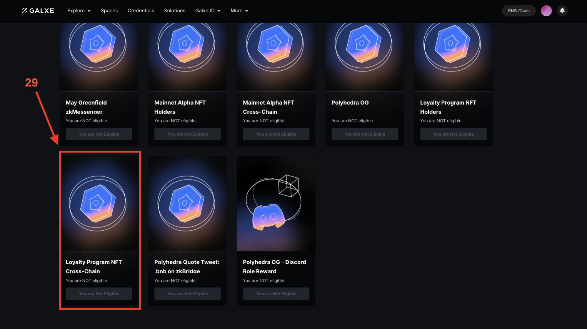Select the Solutions navigation item
This screenshot has height=329, width=587.
click(x=175, y=10)
